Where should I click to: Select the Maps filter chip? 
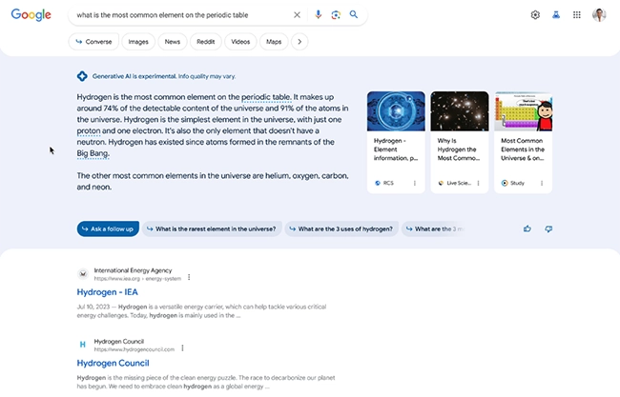274,42
